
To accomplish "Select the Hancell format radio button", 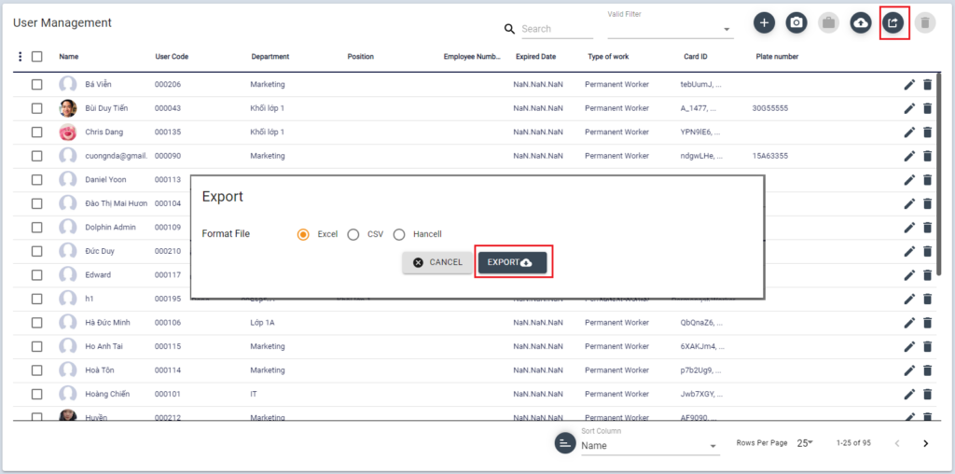I will pos(399,235).
